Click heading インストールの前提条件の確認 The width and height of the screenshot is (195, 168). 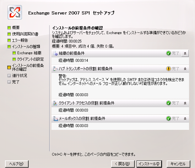coord(77,28)
